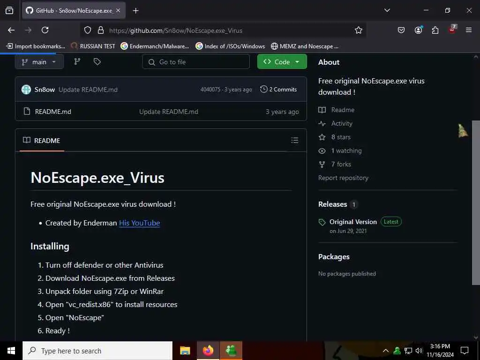Screen dimensions: 480x360
Task: Click the Sn8ow avatar icon
Action: coord(26,90)
